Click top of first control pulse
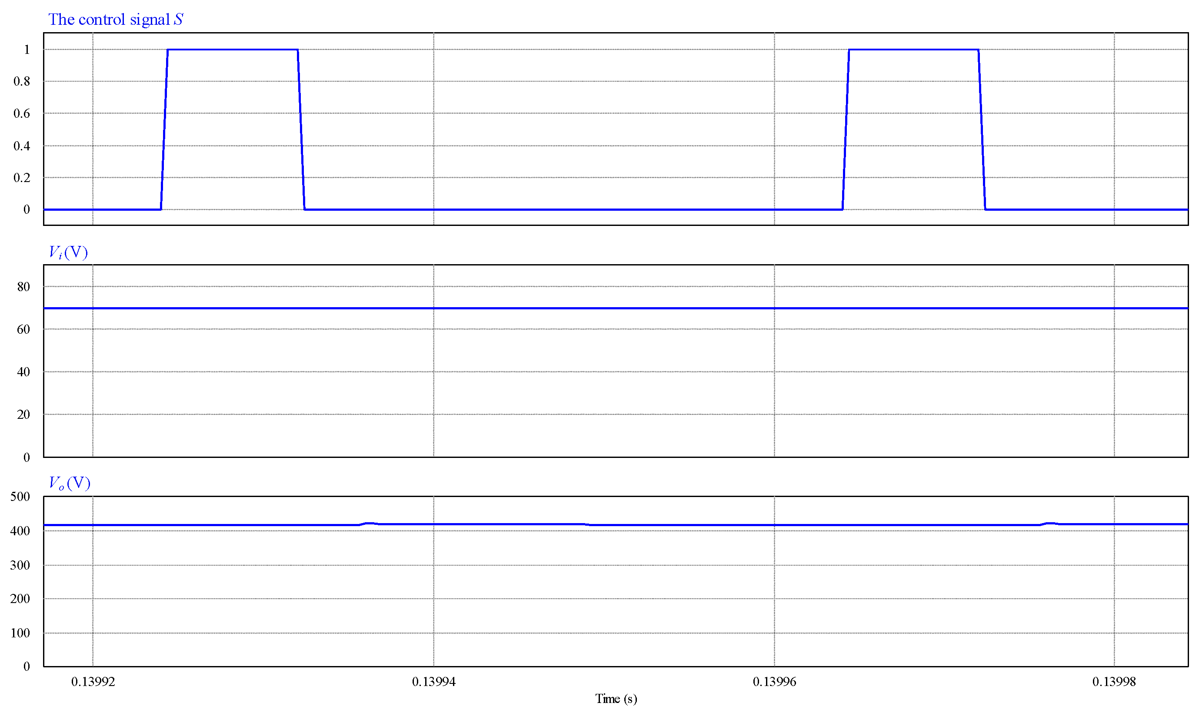 (232, 49)
